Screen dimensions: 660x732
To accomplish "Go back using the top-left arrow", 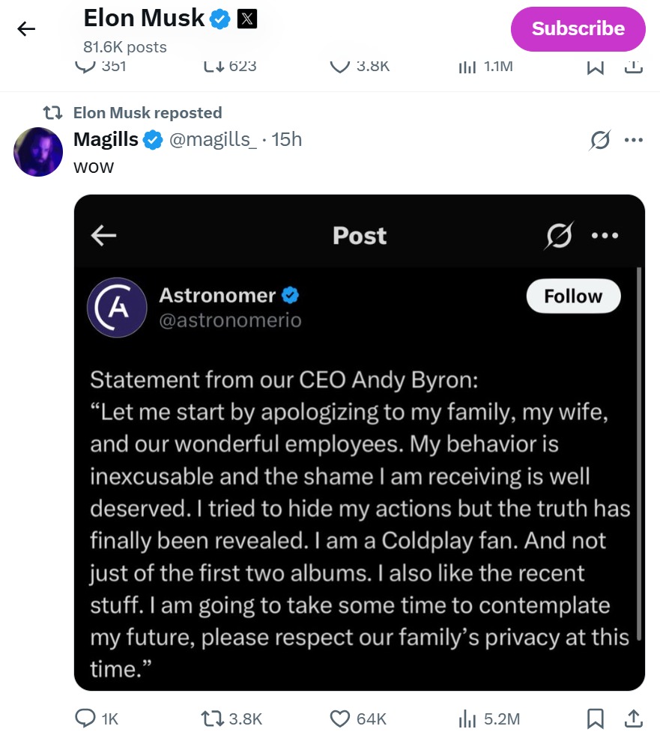I will point(26,29).
